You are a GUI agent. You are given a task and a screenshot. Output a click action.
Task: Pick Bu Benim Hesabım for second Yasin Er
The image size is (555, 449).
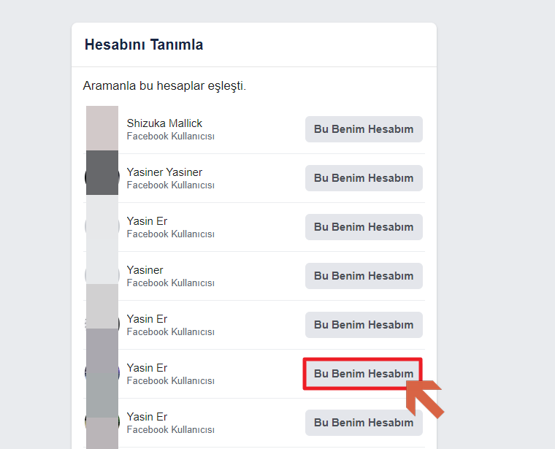(364, 324)
